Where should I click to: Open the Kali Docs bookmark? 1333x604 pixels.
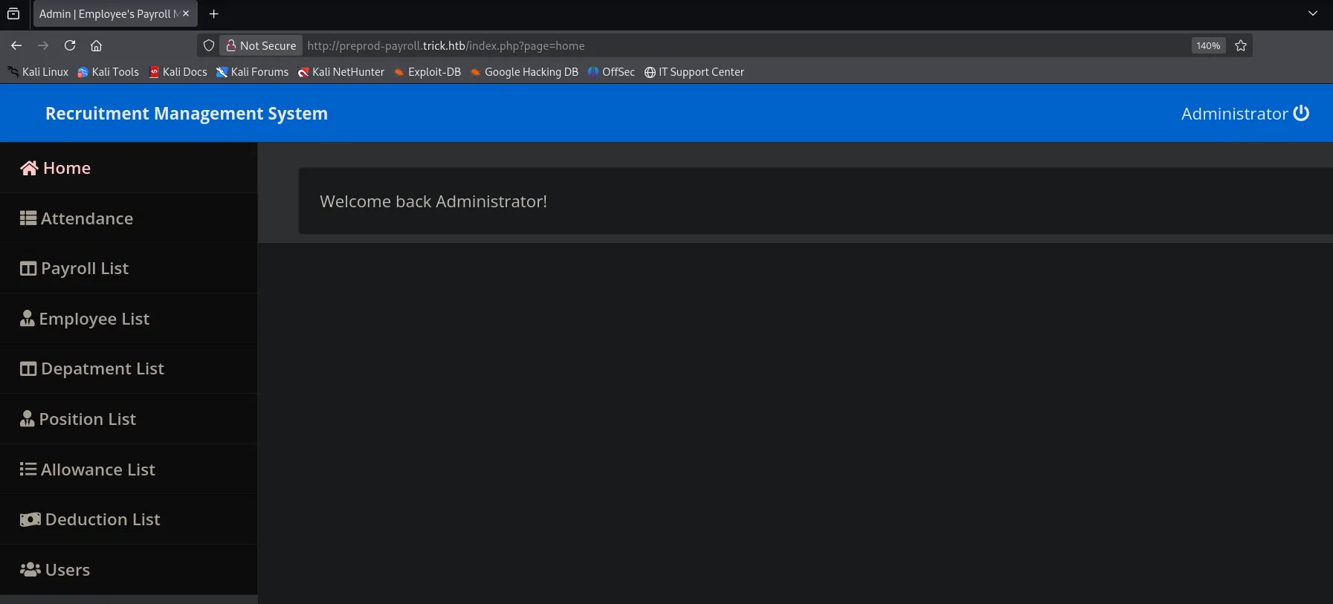tap(178, 72)
